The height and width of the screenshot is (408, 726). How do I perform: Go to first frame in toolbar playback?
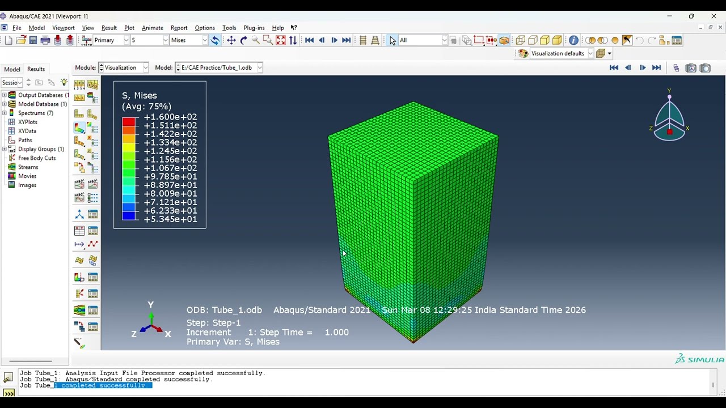310,40
